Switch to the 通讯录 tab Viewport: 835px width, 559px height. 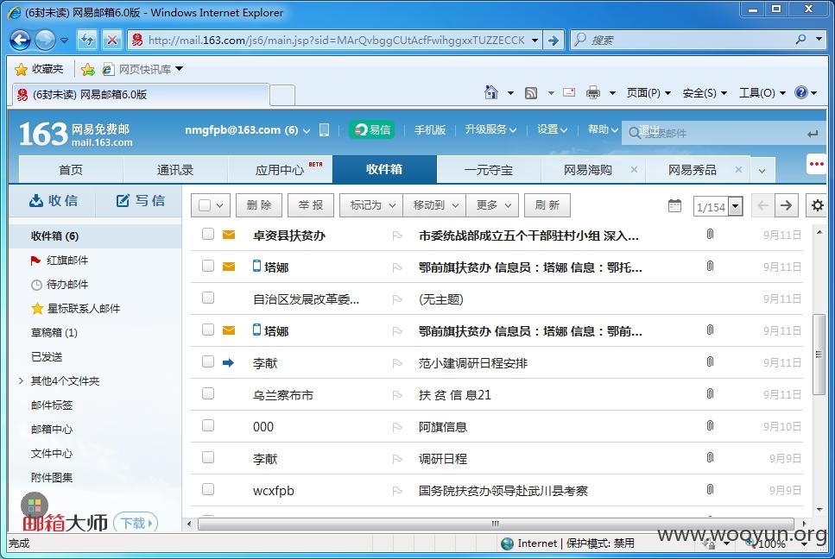(175, 170)
